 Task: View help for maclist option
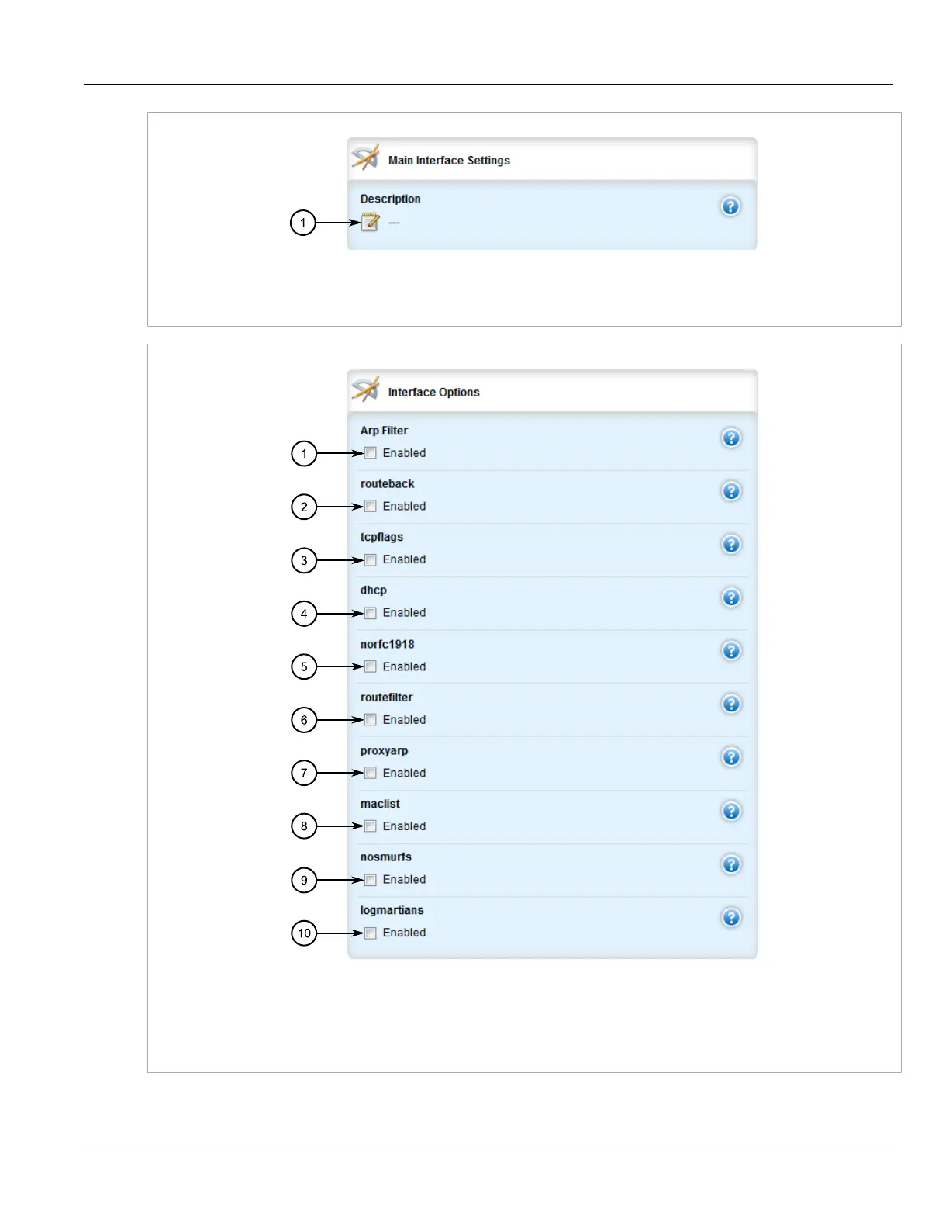pos(730,811)
